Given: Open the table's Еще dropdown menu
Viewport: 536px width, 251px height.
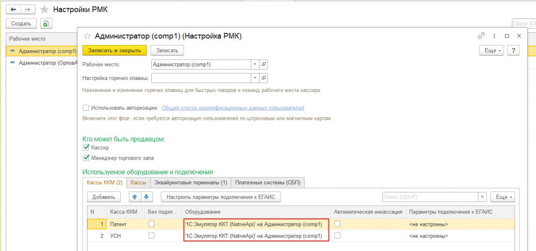Looking at the screenshot, I should tap(503, 197).
